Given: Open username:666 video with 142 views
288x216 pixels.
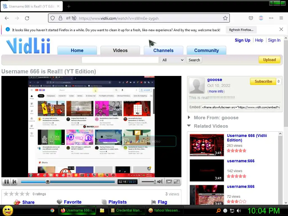Looking at the screenshot, I should pyautogui.click(x=241, y=161).
